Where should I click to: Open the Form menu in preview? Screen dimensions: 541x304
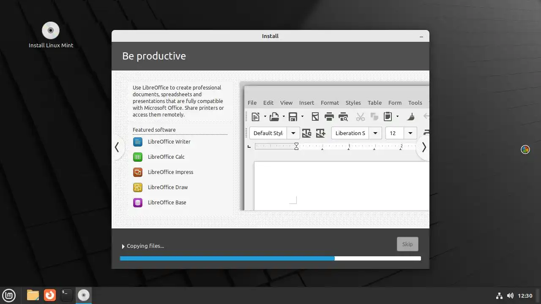(x=395, y=103)
